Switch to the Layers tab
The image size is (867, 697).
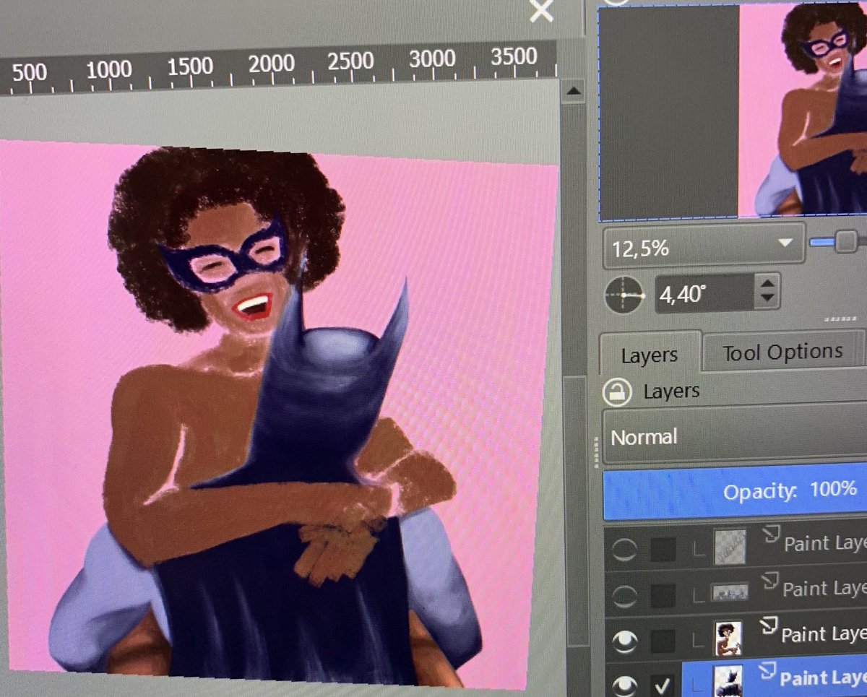point(650,355)
